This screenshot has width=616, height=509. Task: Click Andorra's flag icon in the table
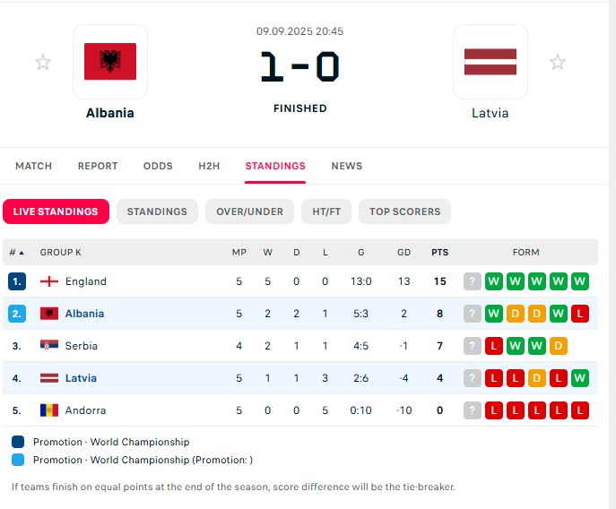tap(49, 410)
